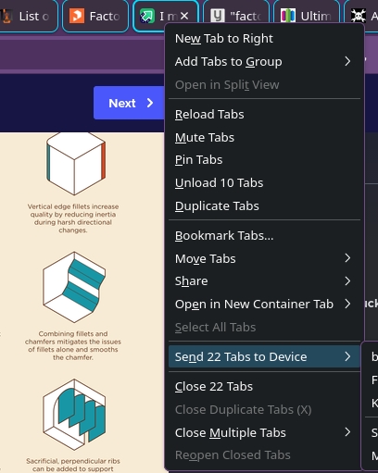
Task: Open Bookmark Tabs… dialog
Action: tap(264, 235)
